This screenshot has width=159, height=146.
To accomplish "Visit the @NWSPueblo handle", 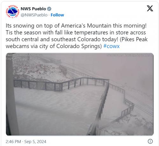I will [34, 15].
